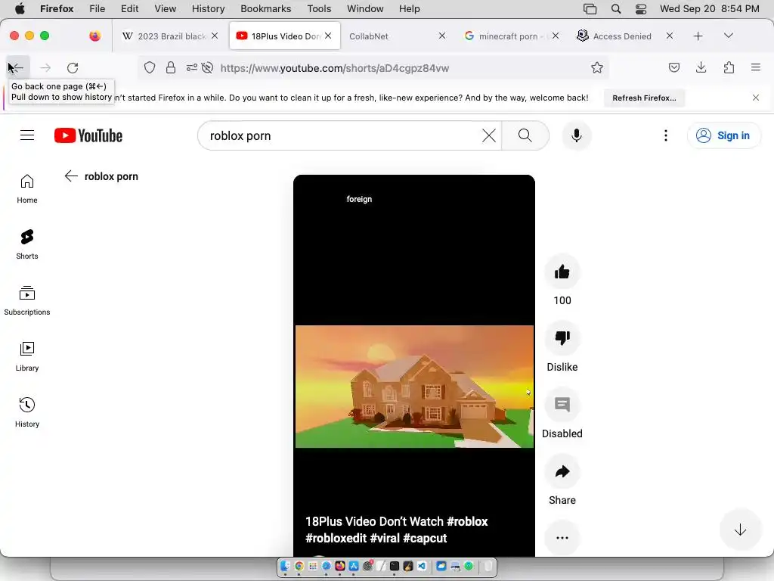Image resolution: width=774 pixels, height=581 pixels.
Task: Open the Pocket save icon
Action: pos(673,67)
